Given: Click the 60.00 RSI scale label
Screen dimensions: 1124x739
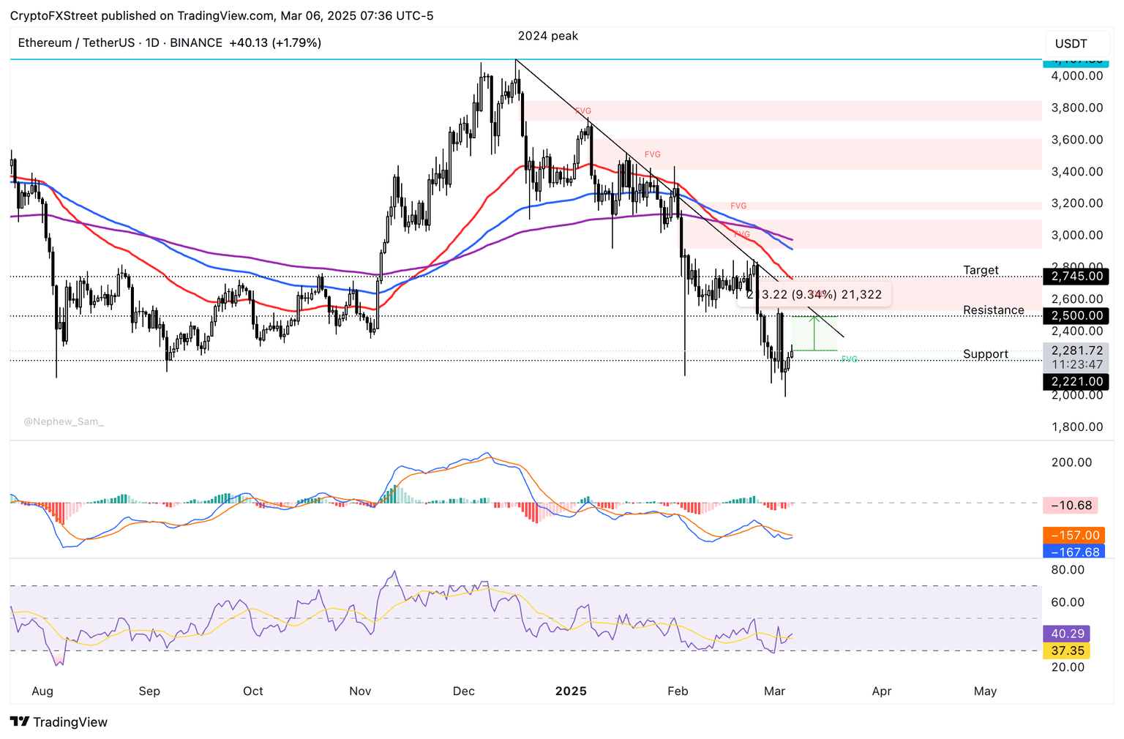Looking at the screenshot, I should point(1068,602).
